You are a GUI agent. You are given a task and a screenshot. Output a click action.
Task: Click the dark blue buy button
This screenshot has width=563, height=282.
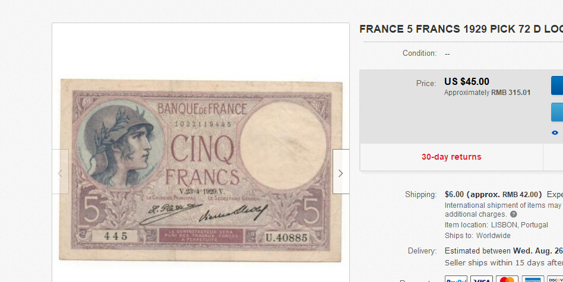[557, 85]
